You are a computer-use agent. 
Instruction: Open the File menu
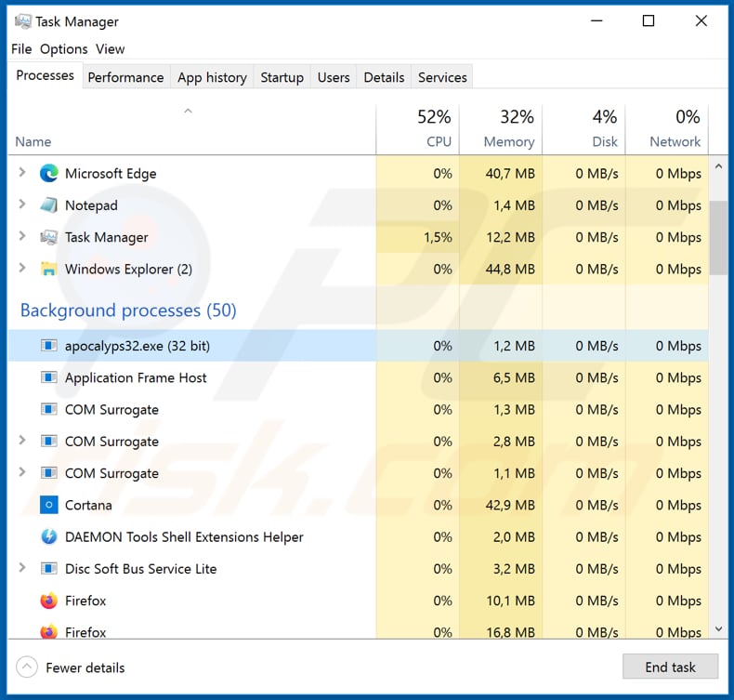point(21,49)
